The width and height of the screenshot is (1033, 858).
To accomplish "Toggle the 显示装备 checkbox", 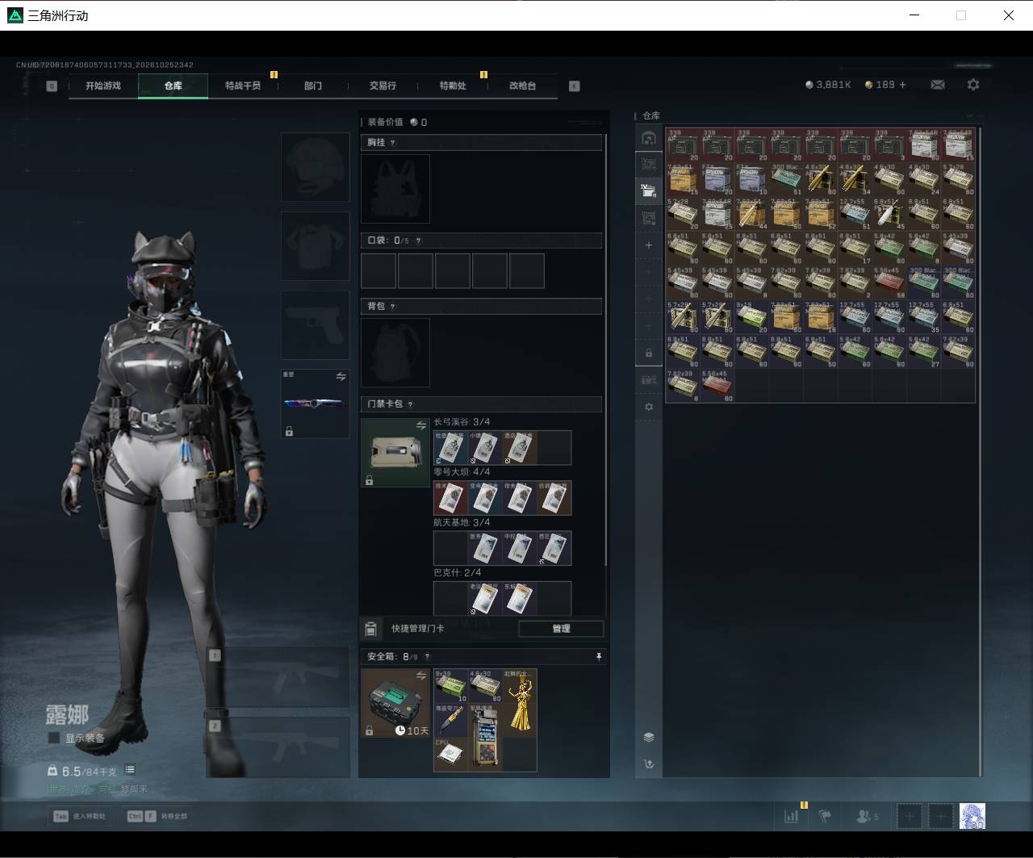I will (x=54, y=738).
